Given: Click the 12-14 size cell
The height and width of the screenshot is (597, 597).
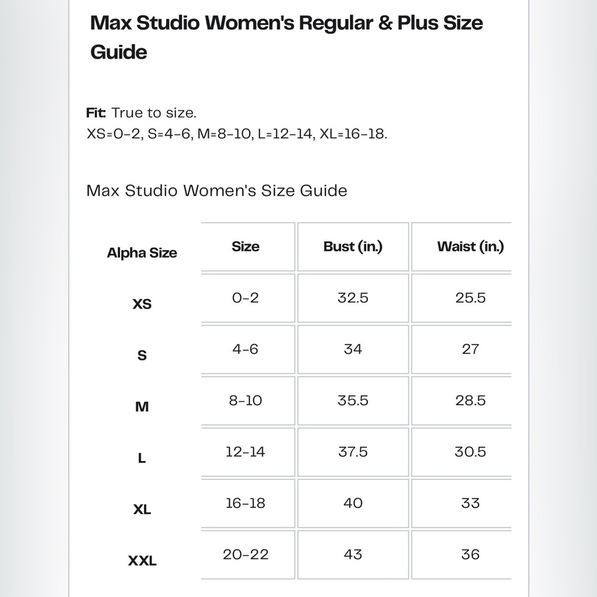Looking at the screenshot, I should 245,452.
